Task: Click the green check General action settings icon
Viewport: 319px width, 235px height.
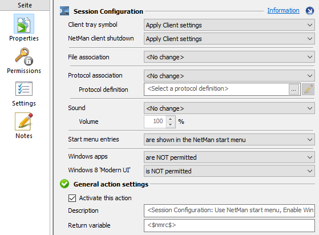Action: (x=64, y=184)
